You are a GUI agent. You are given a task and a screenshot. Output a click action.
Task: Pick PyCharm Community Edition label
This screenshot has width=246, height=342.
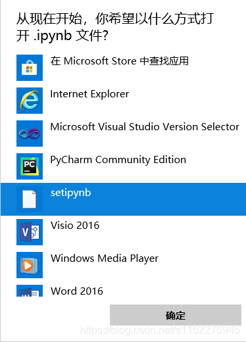point(118,160)
